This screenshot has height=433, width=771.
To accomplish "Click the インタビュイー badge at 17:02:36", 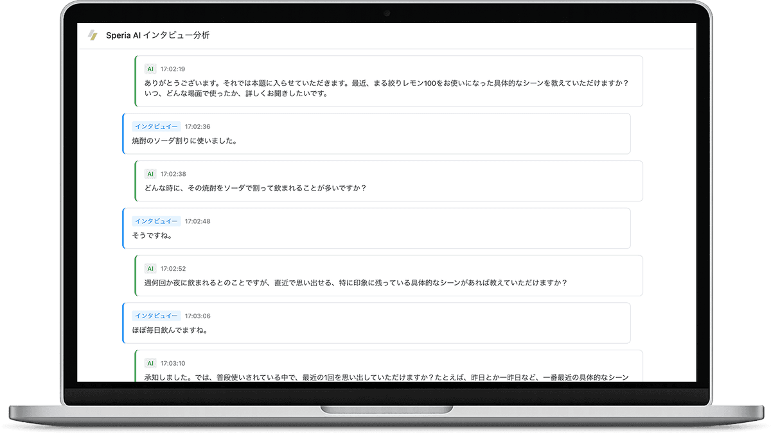I will tap(156, 126).
